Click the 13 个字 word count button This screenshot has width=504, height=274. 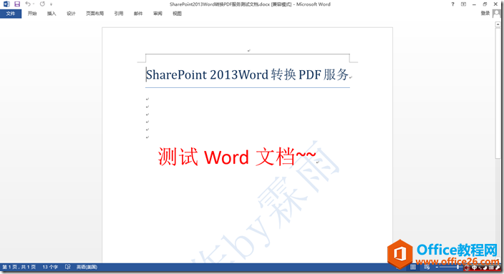click(x=50, y=267)
